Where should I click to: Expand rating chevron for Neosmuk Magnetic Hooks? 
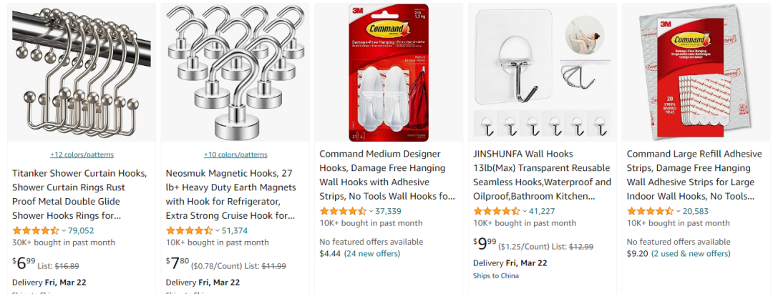click(218, 230)
